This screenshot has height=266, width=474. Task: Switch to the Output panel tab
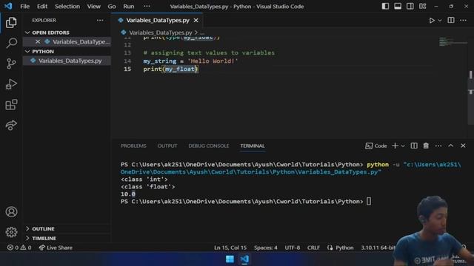coord(167,146)
